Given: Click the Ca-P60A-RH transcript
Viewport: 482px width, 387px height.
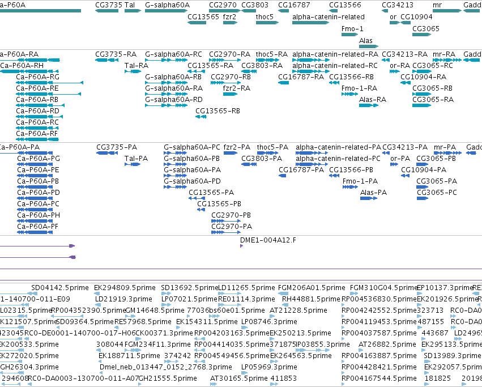Looking at the screenshot, I should point(29,71).
